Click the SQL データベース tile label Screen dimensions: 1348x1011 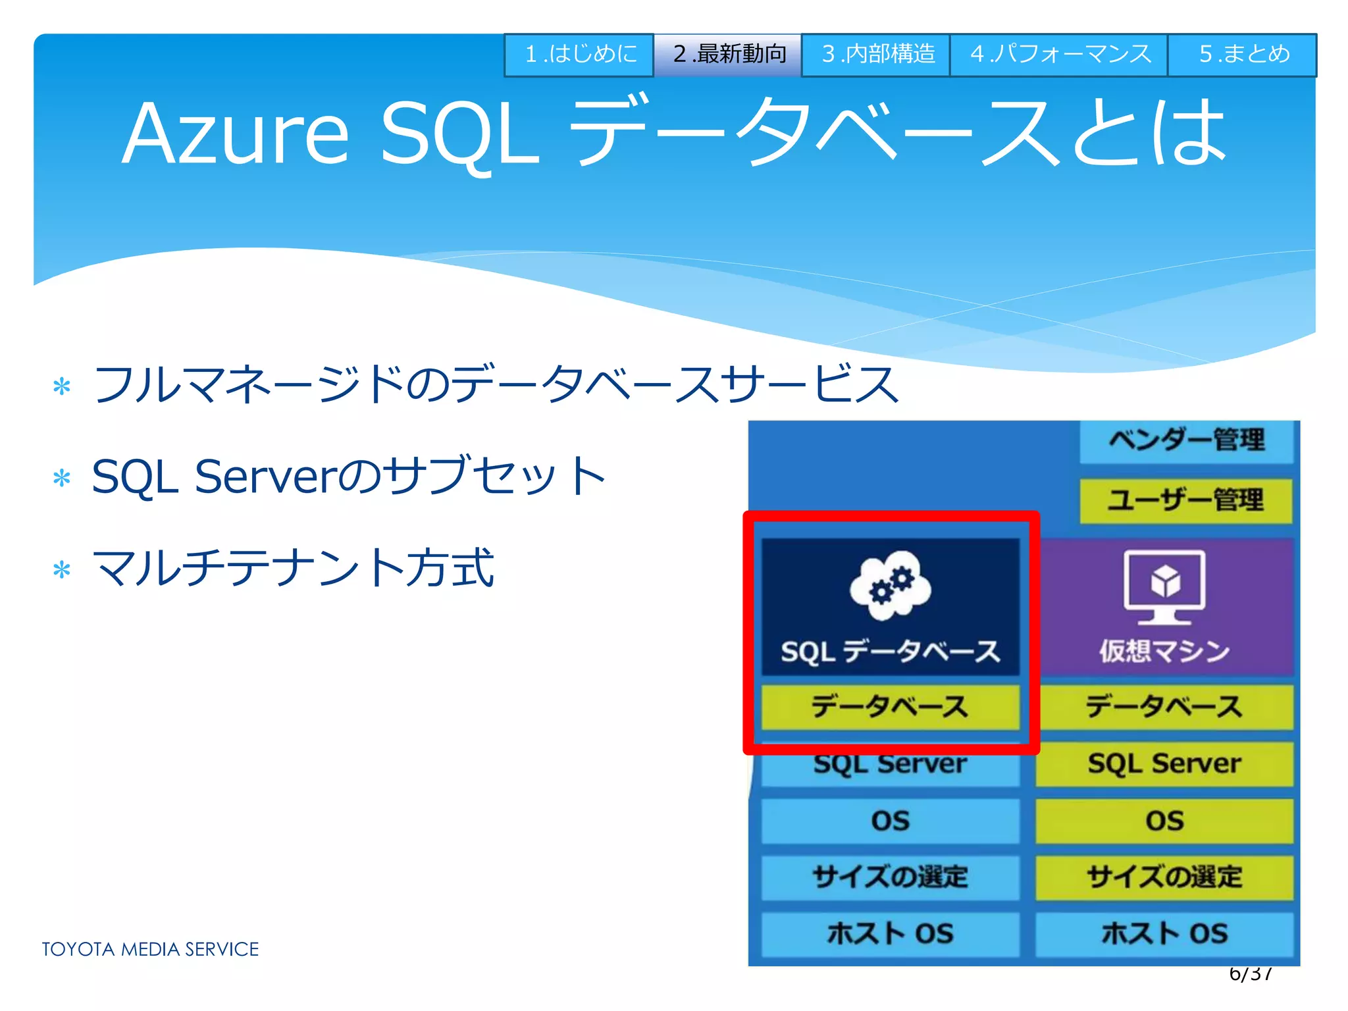click(891, 652)
